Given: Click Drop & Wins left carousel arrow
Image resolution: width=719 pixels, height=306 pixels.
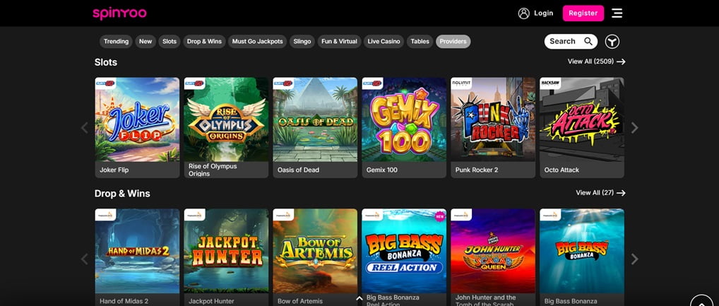Looking at the screenshot, I should tap(85, 259).
